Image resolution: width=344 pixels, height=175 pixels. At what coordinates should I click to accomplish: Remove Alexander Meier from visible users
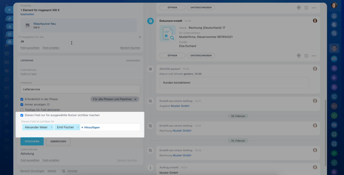pos(52,127)
